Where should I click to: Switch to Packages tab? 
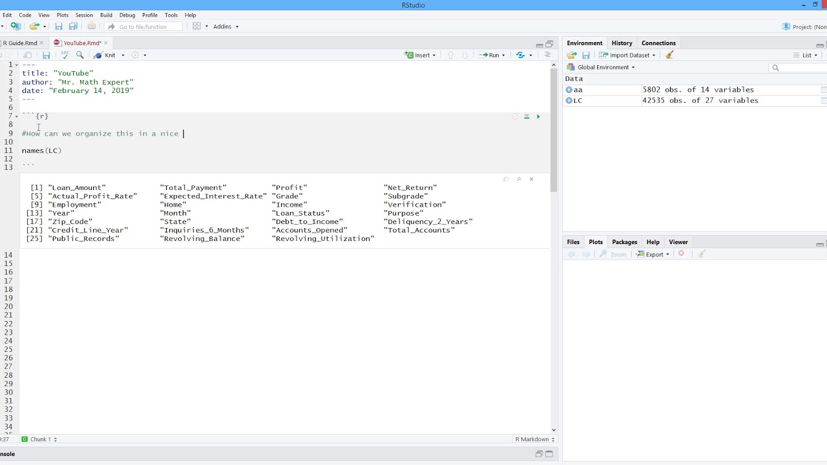pyautogui.click(x=625, y=242)
